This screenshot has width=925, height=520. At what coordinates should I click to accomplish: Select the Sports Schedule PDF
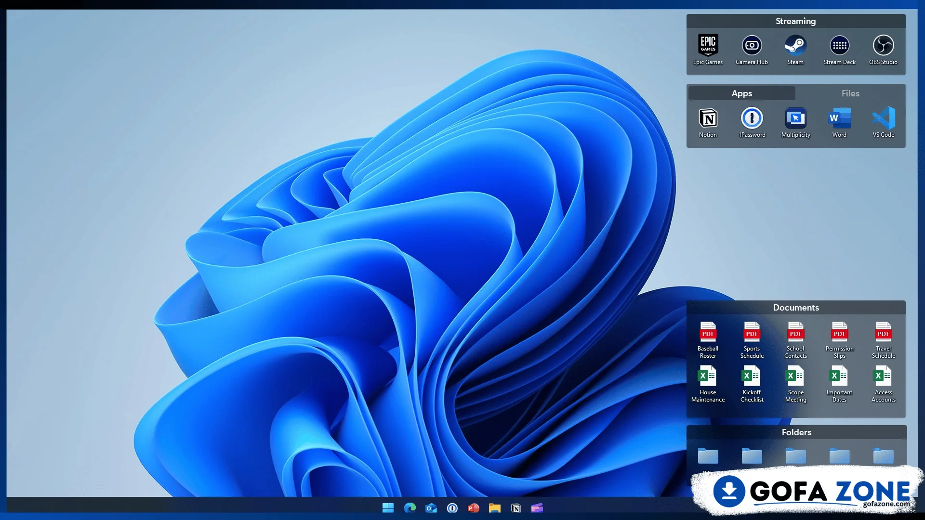pos(752,340)
